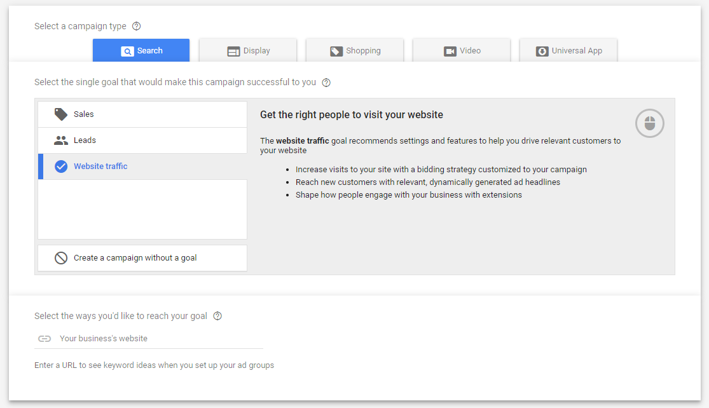The width and height of the screenshot is (709, 408).
Task: Click the Sales price tag icon
Action: 61,114
